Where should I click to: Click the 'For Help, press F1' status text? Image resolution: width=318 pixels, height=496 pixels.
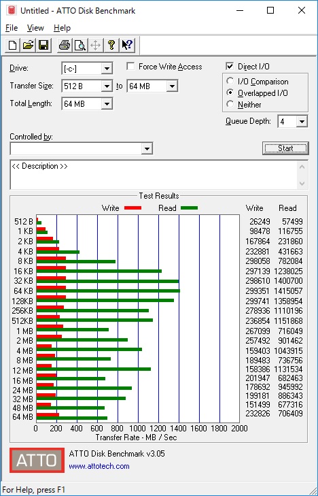click(x=33, y=490)
